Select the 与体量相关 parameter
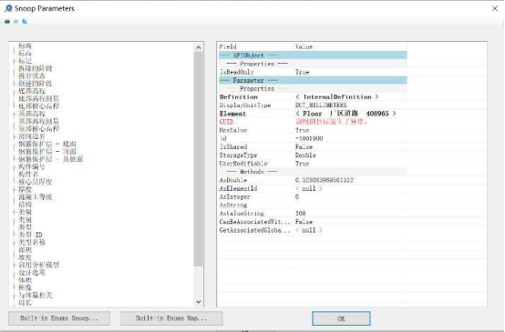The width and height of the screenshot is (505, 332). click(36, 295)
